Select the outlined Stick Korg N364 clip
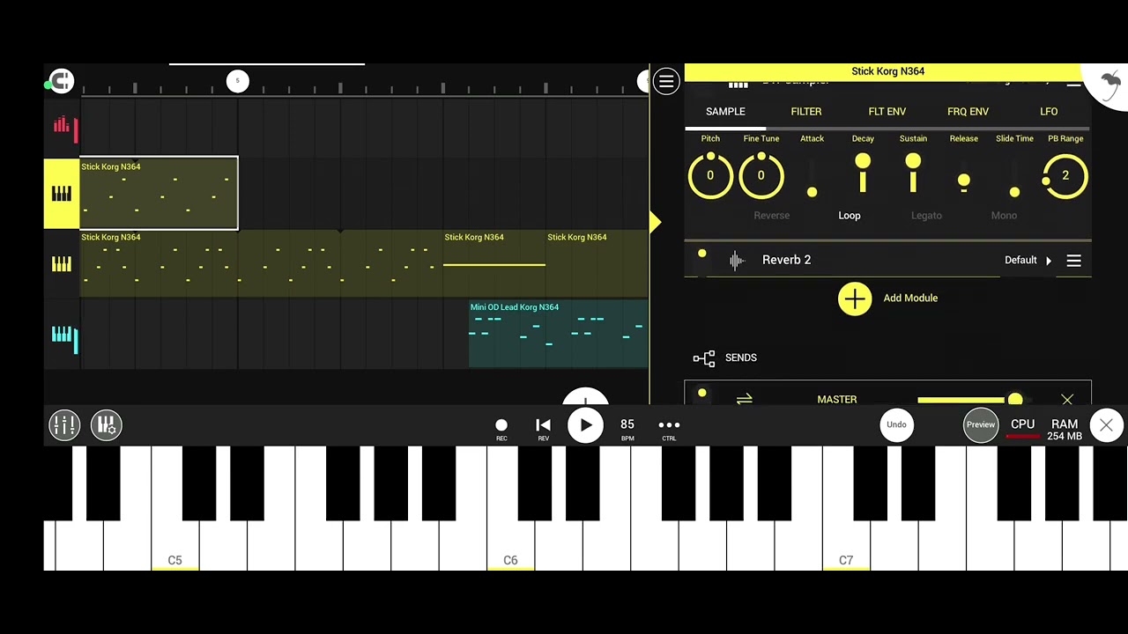 (x=159, y=193)
